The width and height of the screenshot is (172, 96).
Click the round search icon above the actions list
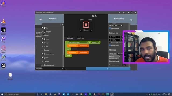[x=62, y=25]
